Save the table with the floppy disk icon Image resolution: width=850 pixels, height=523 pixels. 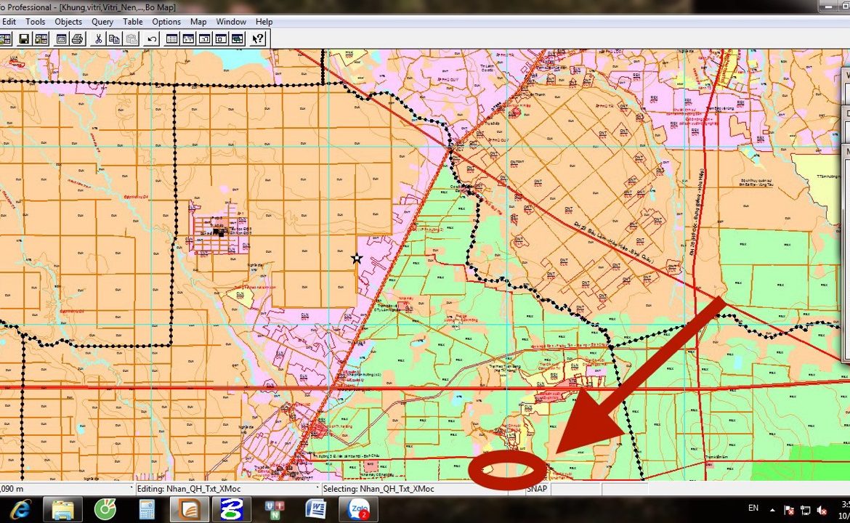[24, 38]
